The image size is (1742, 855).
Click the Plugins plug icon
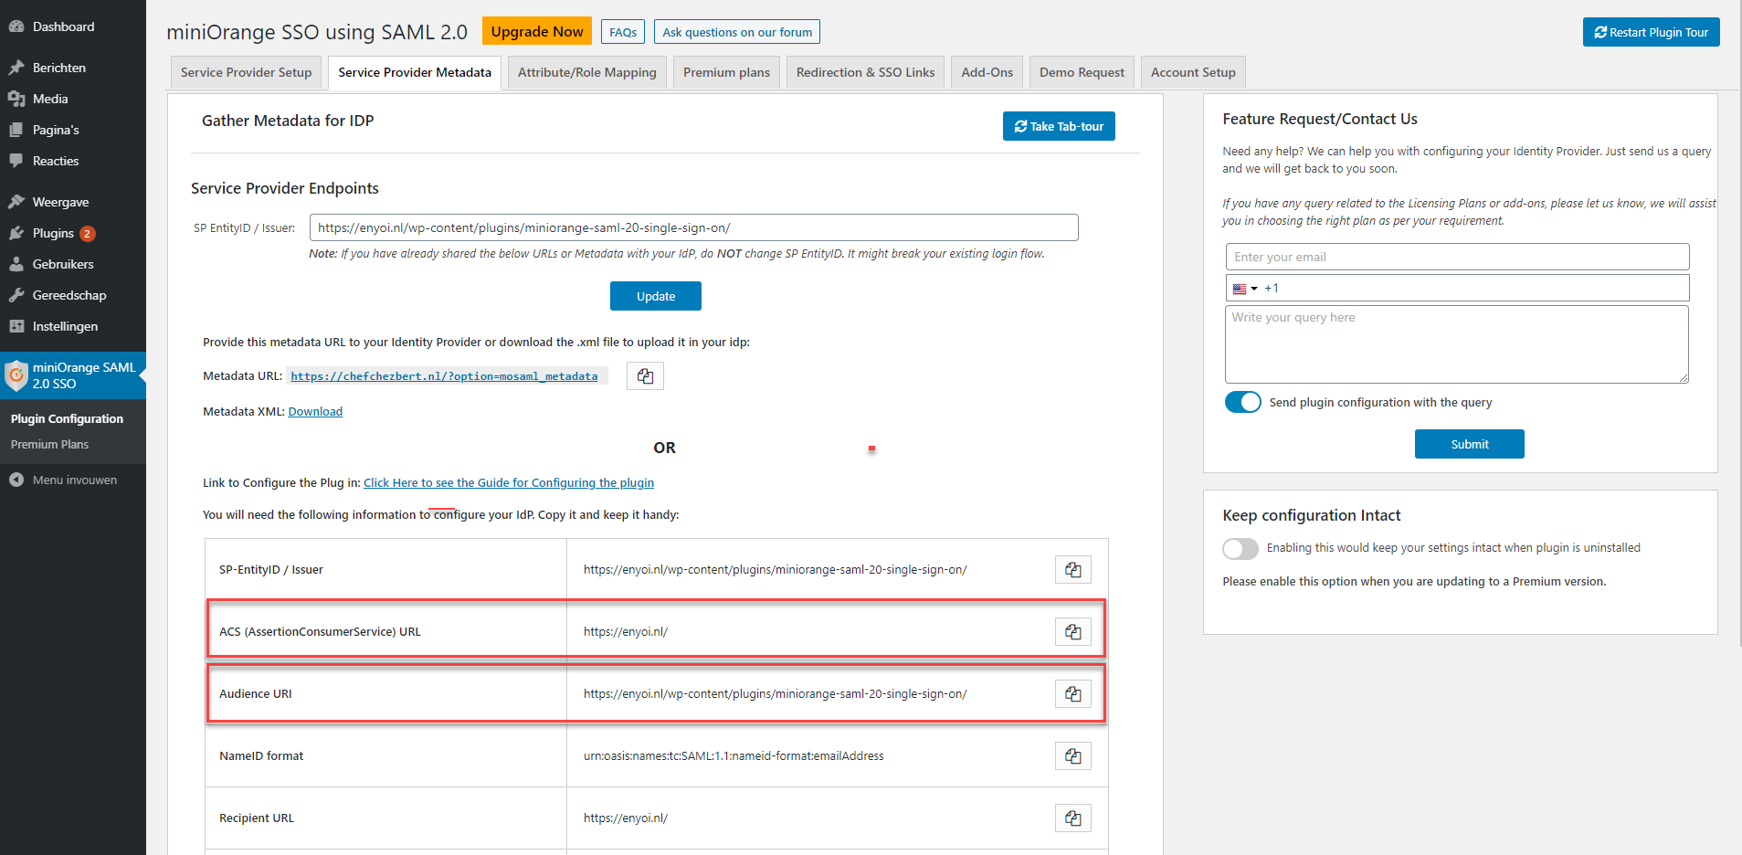pyautogui.click(x=16, y=233)
